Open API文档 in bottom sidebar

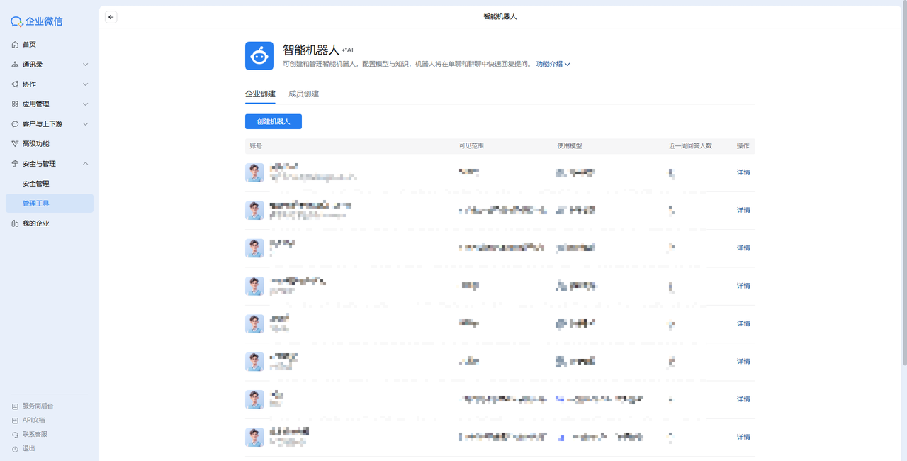(x=33, y=421)
